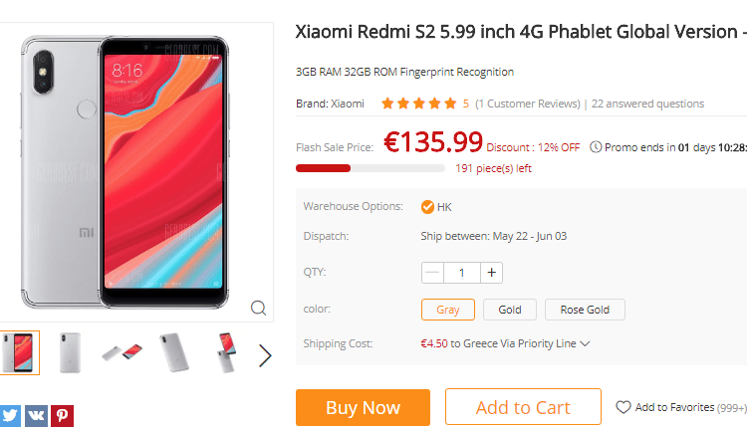Click the heart Add to Favorites icon
This screenshot has height=427, width=747.
[x=623, y=407]
